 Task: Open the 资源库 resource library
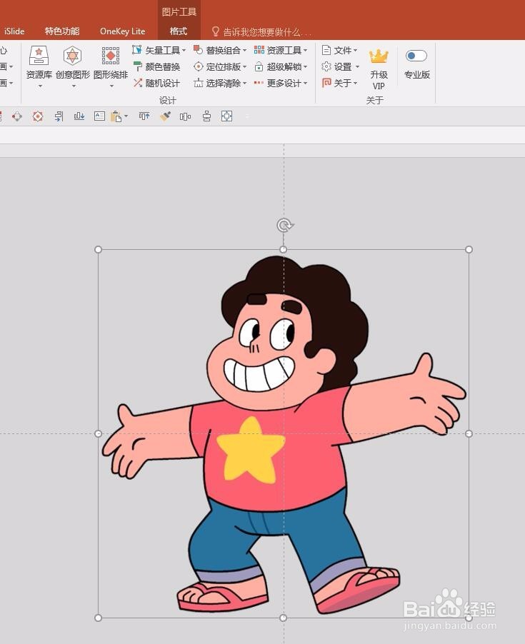(39, 61)
